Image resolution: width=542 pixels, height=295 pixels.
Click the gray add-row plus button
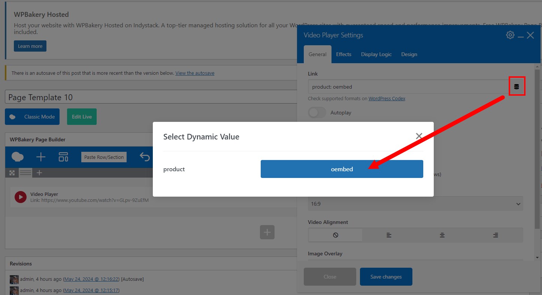click(267, 232)
